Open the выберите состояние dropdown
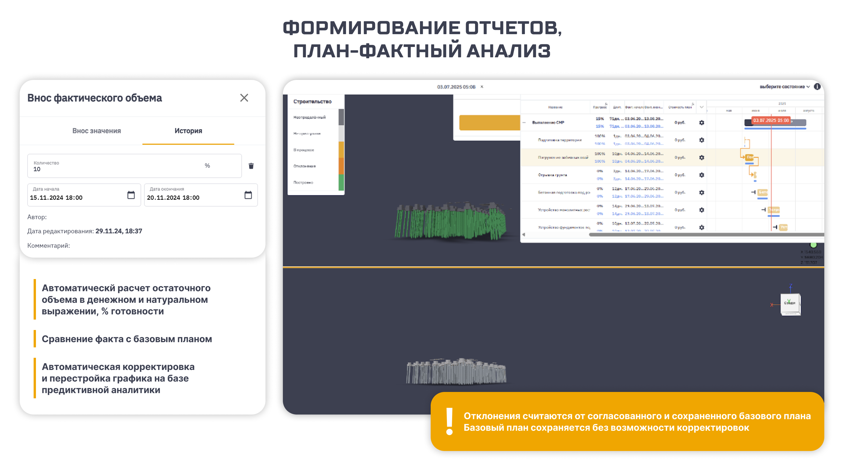 click(x=785, y=87)
